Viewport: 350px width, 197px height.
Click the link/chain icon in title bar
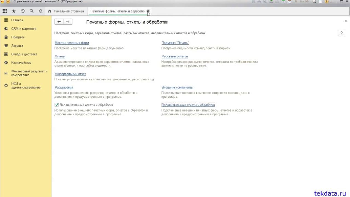272,2
